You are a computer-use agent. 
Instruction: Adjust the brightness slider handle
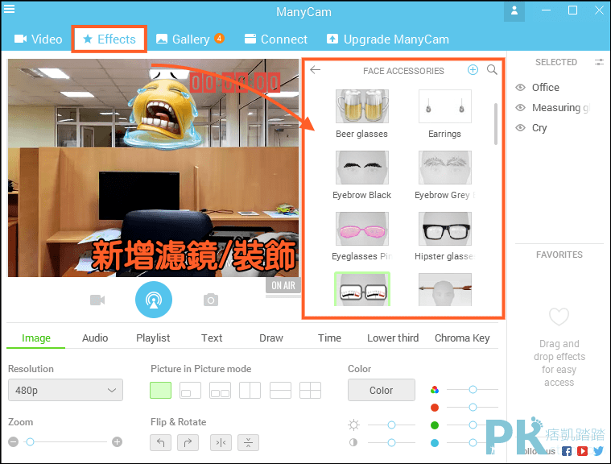click(x=391, y=425)
